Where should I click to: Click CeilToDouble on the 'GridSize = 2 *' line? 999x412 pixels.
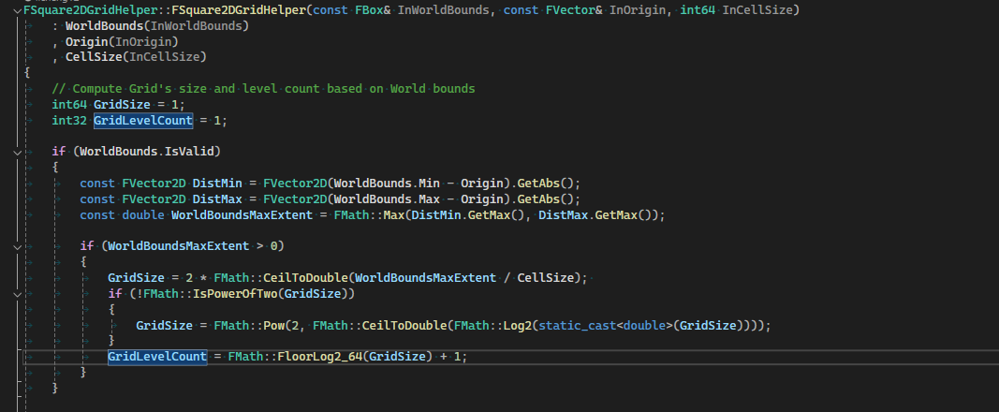pos(305,278)
